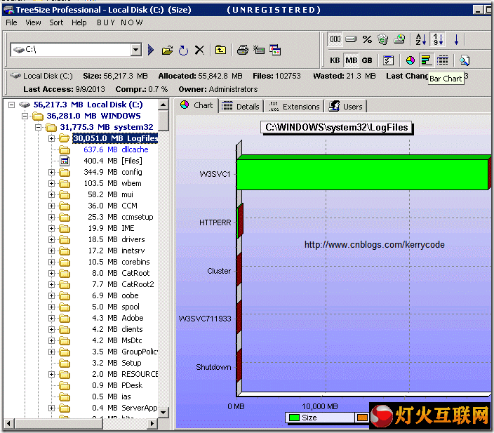Open the View menu
494x433 pixels.
pos(33,22)
